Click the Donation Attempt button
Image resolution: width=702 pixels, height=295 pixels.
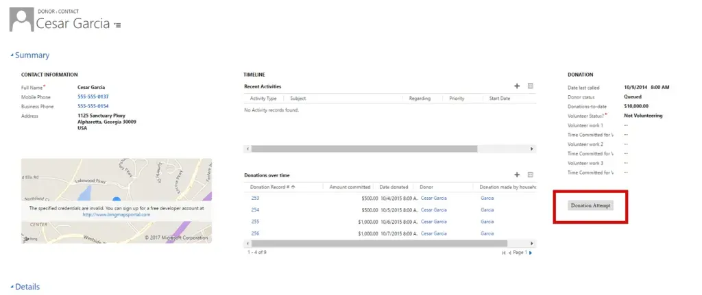tap(591, 205)
